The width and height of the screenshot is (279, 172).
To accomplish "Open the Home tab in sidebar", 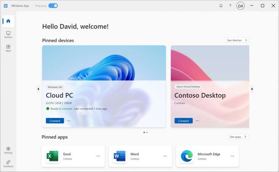I will [8, 21].
